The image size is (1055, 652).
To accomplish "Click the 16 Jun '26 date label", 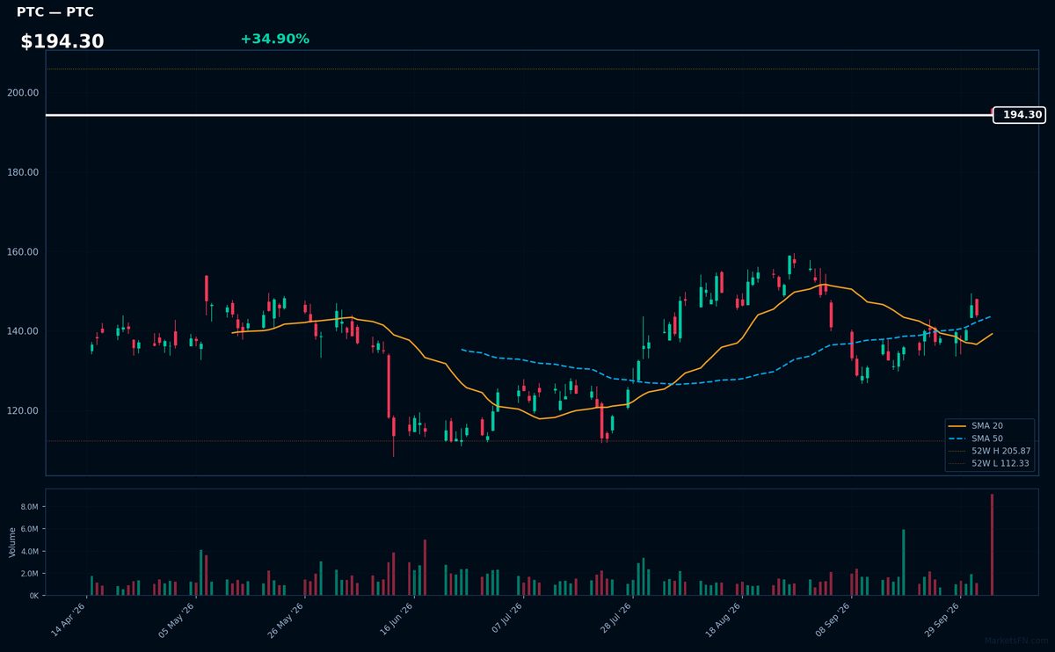I will point(397,619).
